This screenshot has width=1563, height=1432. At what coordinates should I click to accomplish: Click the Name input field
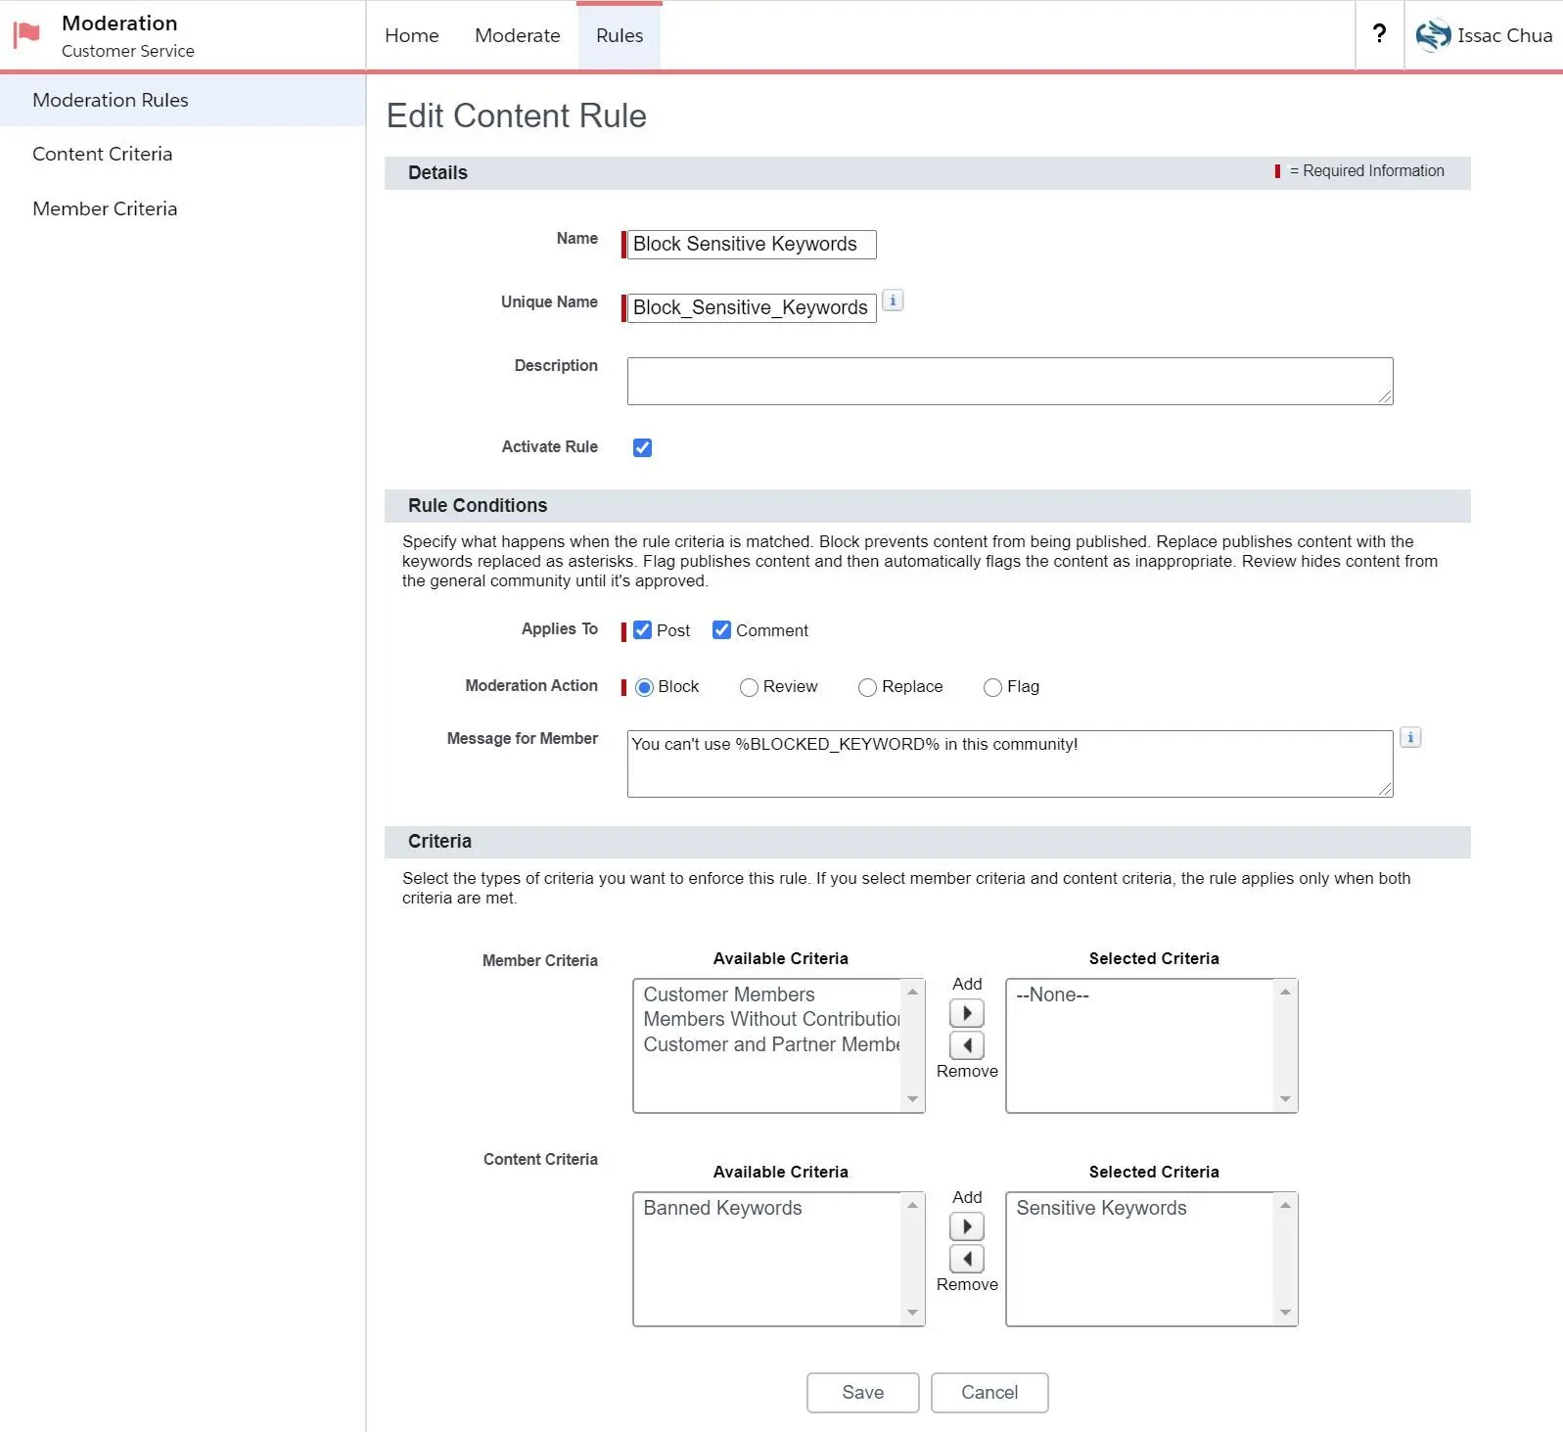click(x=752, y=244)
